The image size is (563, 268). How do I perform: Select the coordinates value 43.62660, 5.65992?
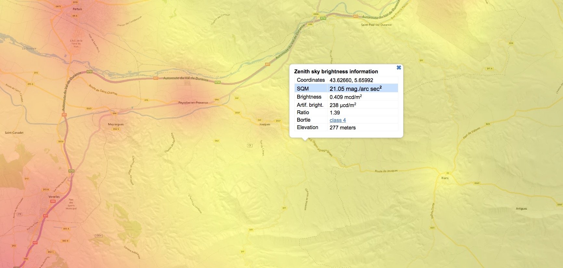pos(351,80)
